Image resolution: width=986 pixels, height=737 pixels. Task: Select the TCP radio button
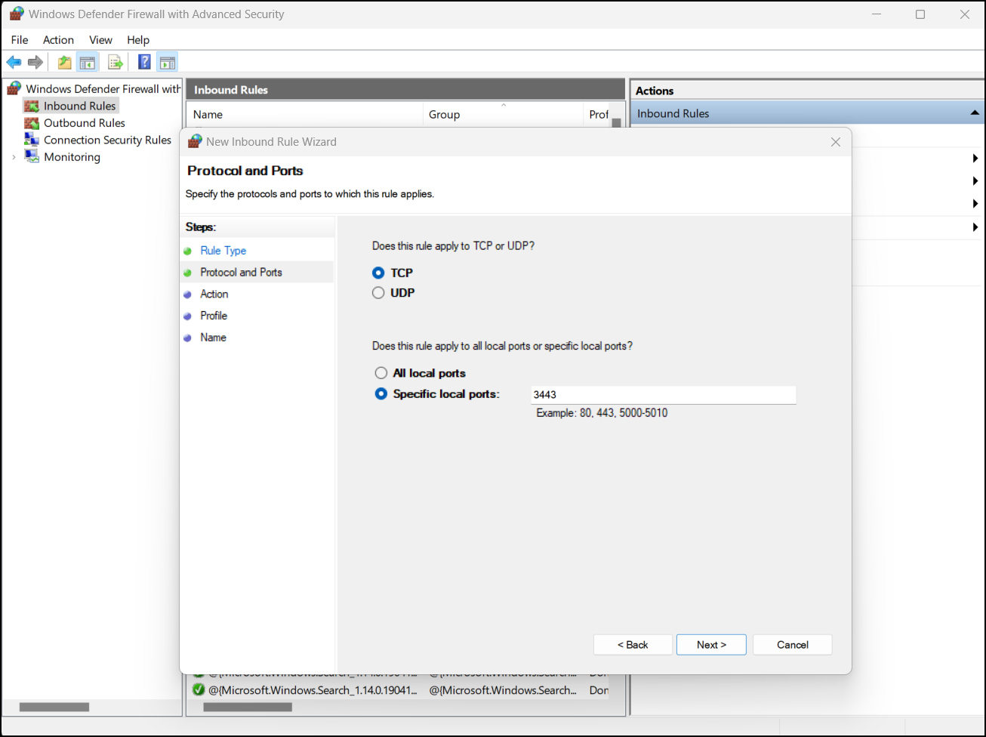point(378,273)
